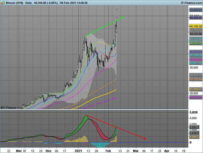This screenshot has width=203, height=153.
Task: Click the 5,000 indicator scale value
Action: click(194, 113)
